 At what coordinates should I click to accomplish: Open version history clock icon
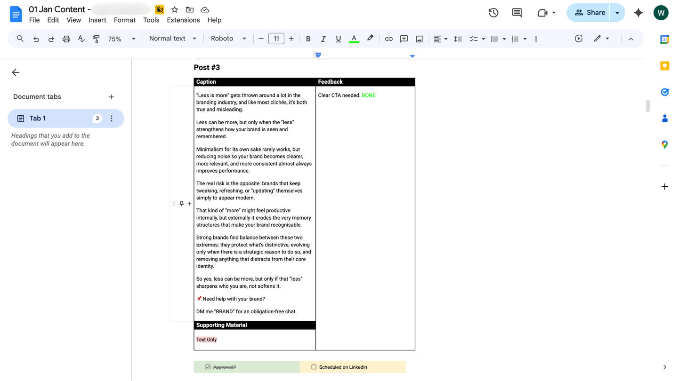point(493,13)
